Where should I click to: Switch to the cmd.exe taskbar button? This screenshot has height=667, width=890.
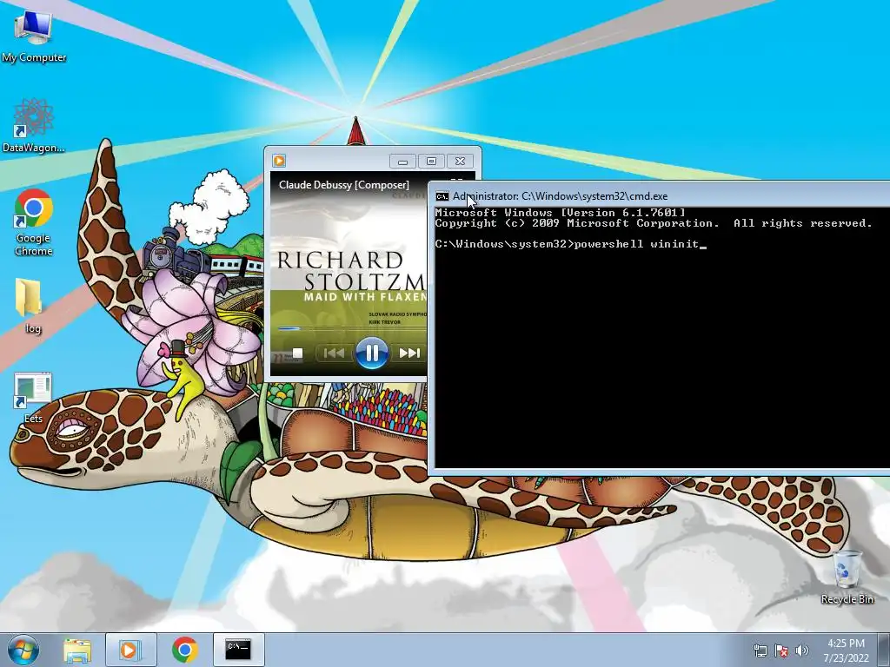tap(238, 650)
